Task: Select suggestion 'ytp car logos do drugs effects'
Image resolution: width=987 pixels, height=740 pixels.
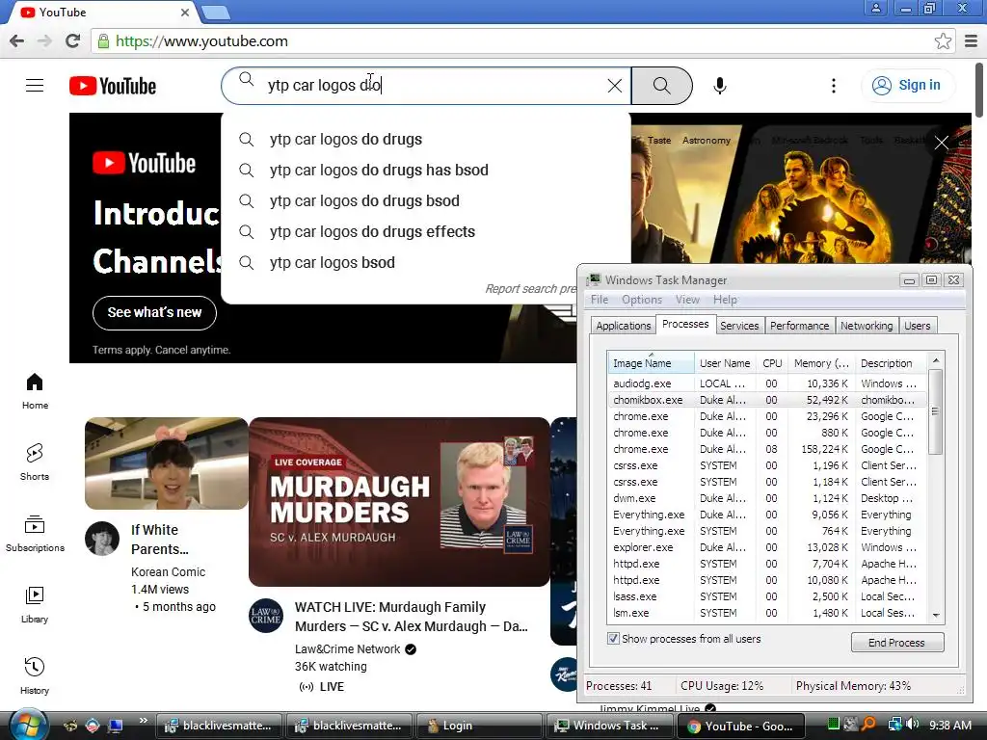Action: coord(425,231)
